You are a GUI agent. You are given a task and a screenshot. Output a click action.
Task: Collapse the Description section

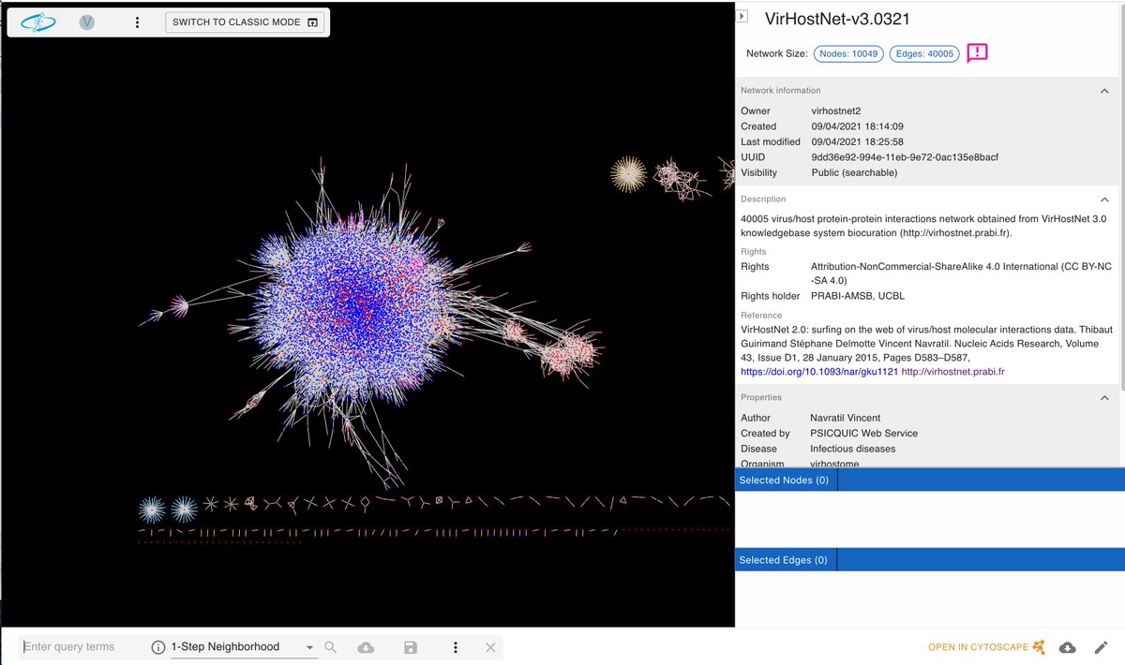(1104, 199)
